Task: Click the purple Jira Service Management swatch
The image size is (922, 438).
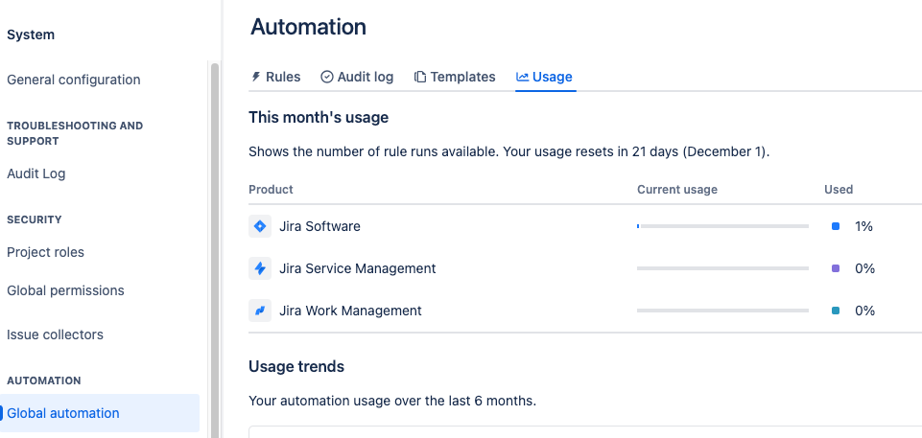Action: click(836, 268)
